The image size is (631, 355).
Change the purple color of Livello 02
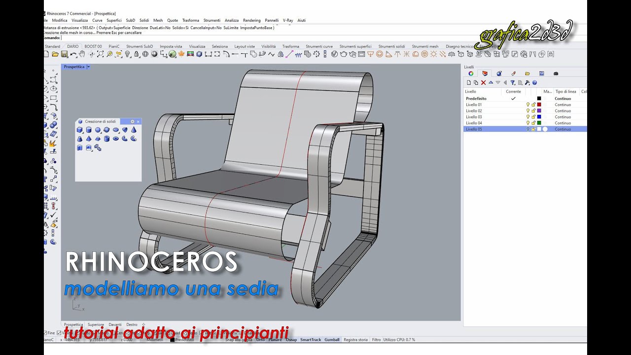click(539, 110)
